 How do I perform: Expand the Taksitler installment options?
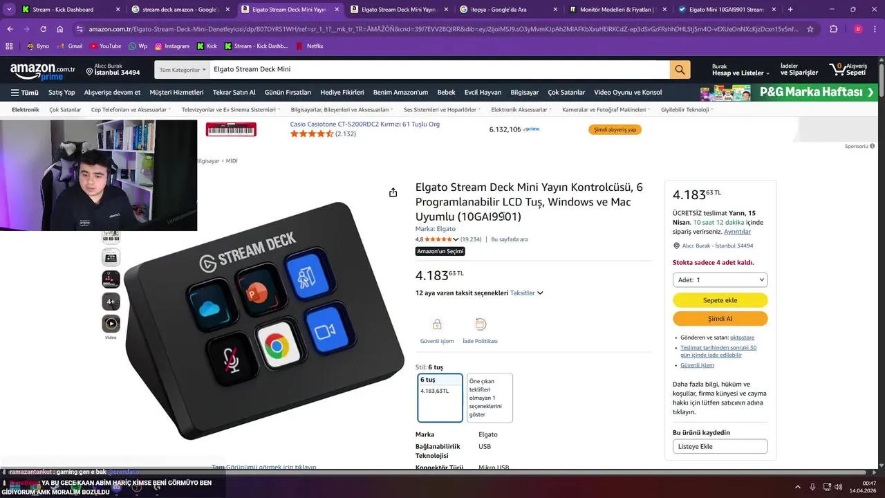click(x=527, y=293)
